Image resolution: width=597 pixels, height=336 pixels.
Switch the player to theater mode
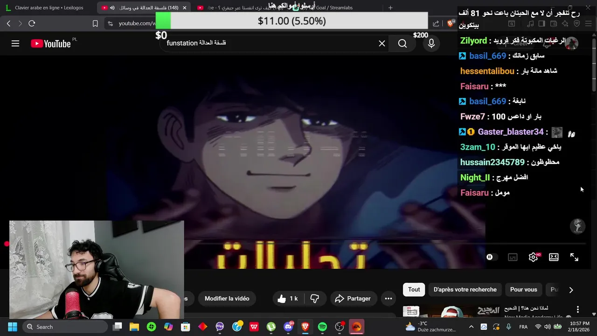(554, 257)
